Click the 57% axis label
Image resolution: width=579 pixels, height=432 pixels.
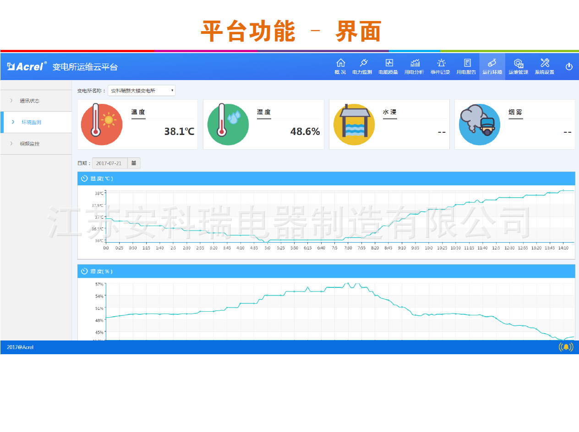(x=99, y=284)
